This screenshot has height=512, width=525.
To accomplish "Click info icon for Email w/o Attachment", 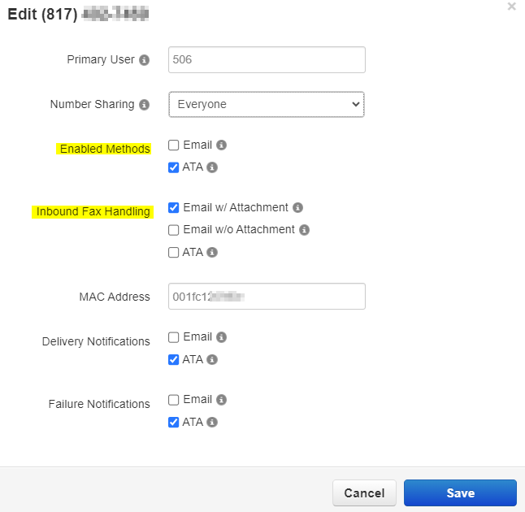I will point(304,230).
